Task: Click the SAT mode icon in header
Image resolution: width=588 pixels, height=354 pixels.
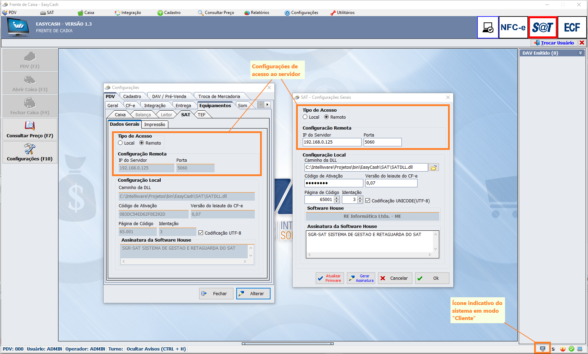Action: point(542,27)
